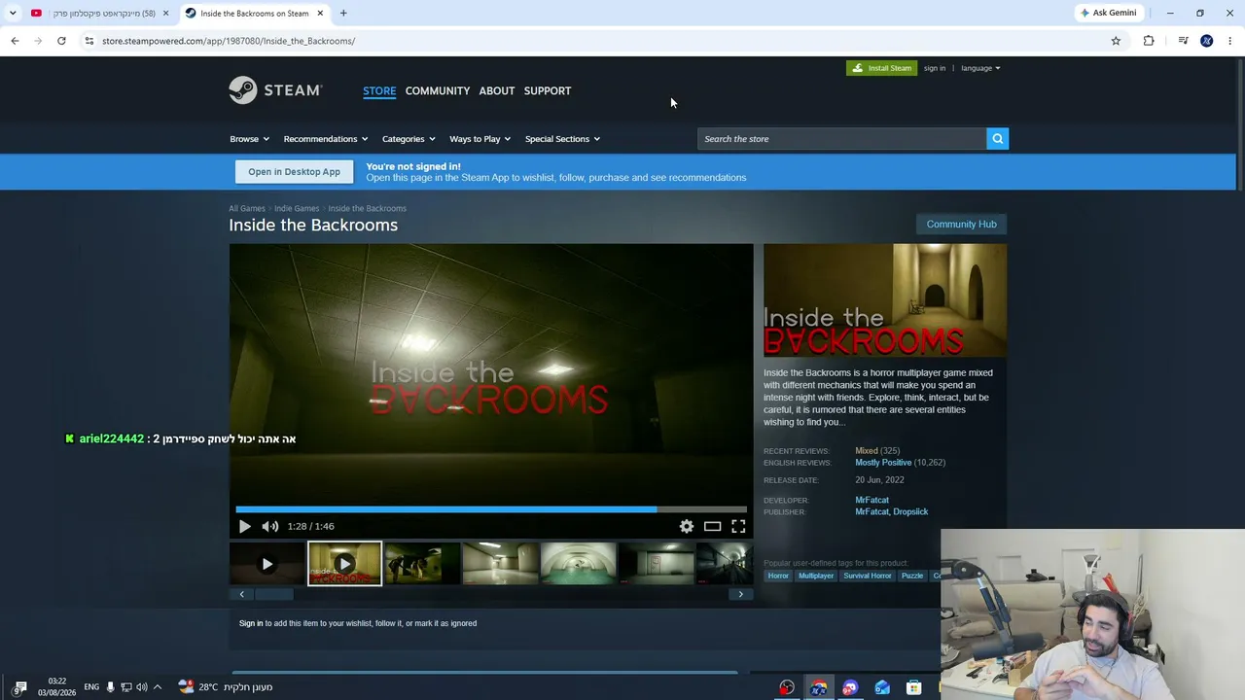This screenshot has width=1245, height=700.
Task: Toggle theater mode on the trailer player
Action: click(x=712, y=526)
